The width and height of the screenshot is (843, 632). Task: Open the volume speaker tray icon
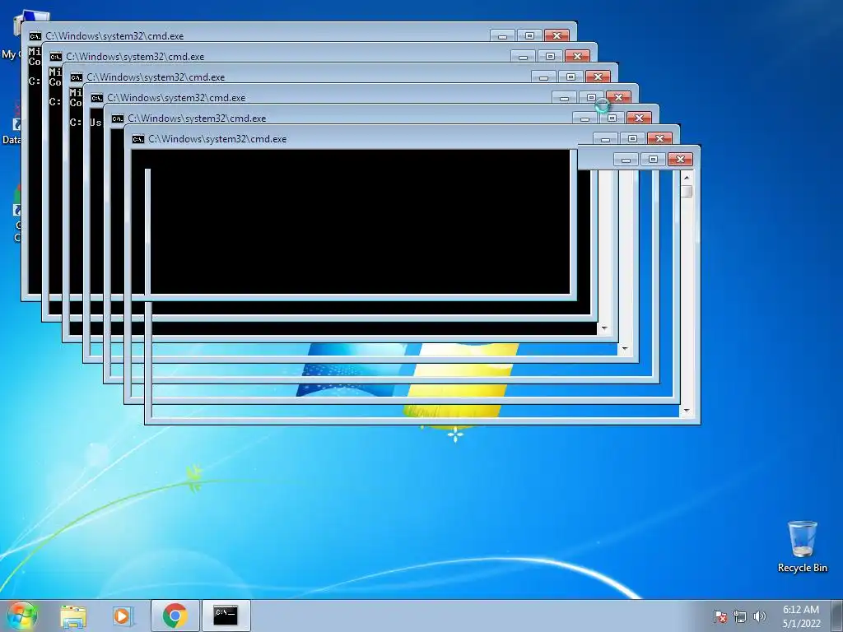759,616
